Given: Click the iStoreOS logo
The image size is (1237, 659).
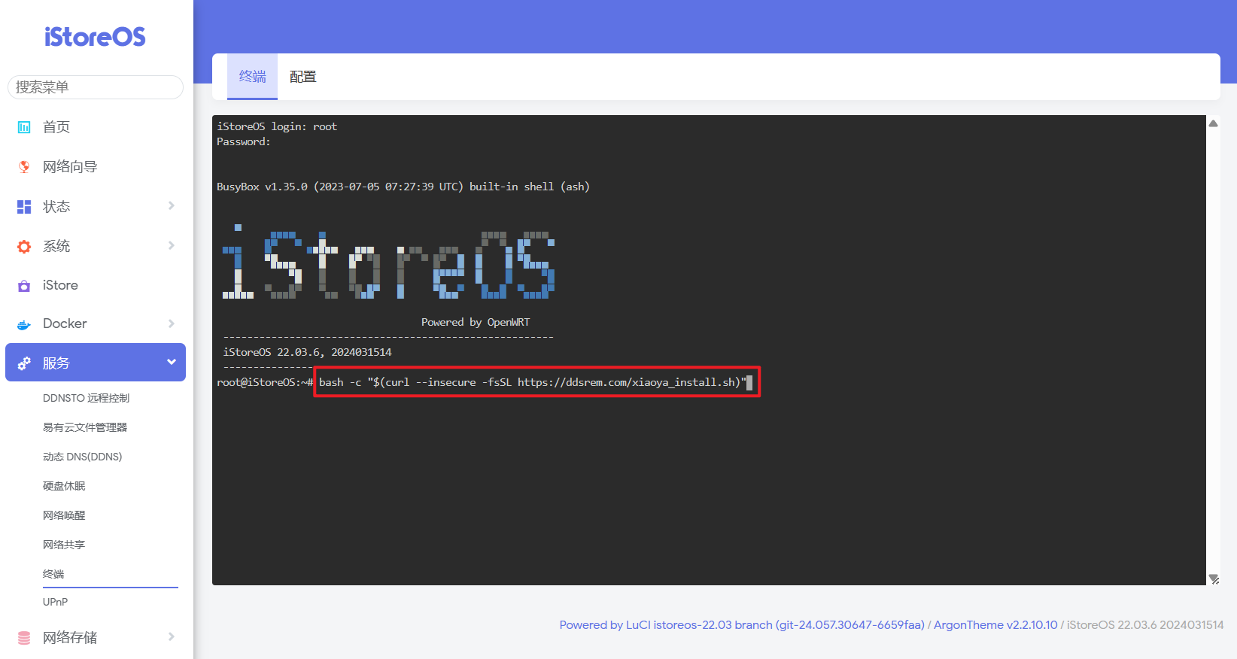Looking at the screenshot, I should (95, 36).
